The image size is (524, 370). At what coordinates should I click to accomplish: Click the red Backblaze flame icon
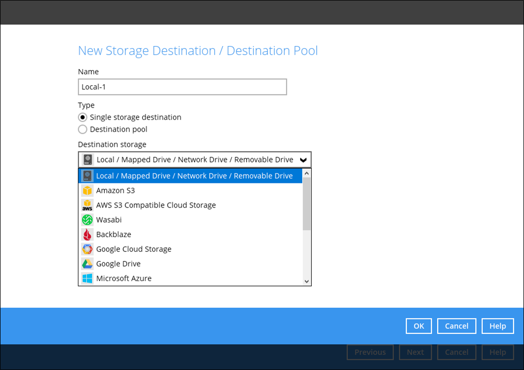87,235
